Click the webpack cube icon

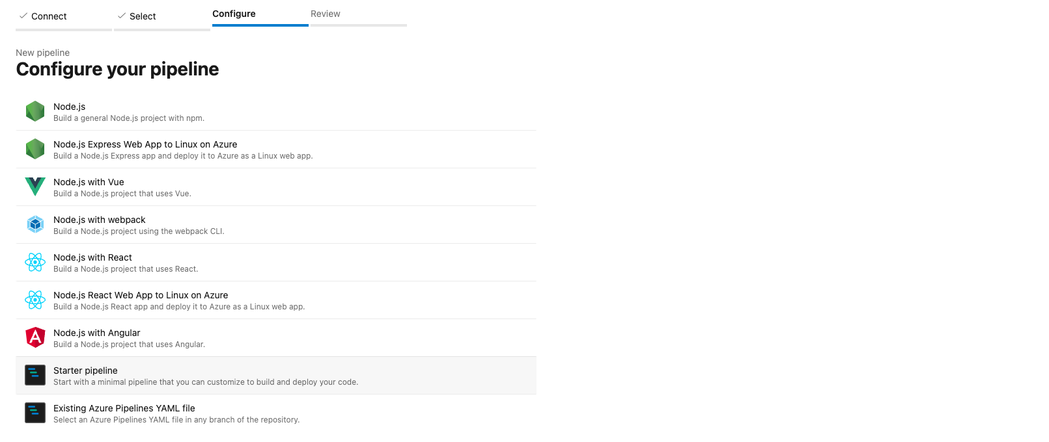coord(35,224)
